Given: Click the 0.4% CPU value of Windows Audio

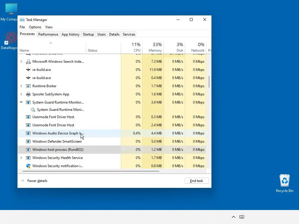Looking at the screenshot, I should [x=137, y=133].
